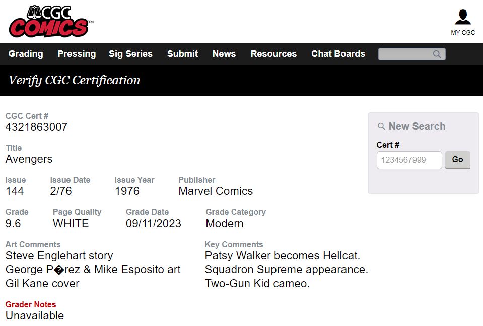Open the Pressing menu

coord(77,54)
